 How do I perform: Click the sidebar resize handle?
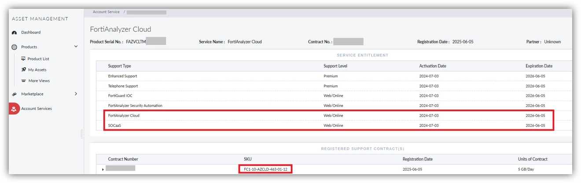click(x=82, y=134)
